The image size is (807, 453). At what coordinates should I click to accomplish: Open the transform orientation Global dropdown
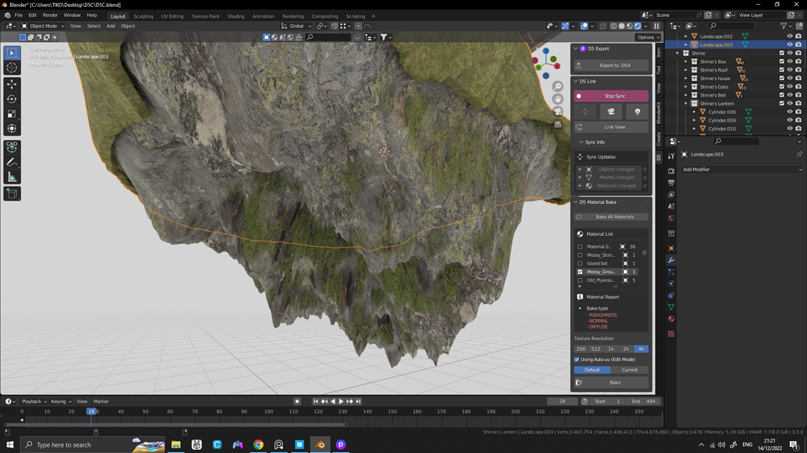click(299, 26)
